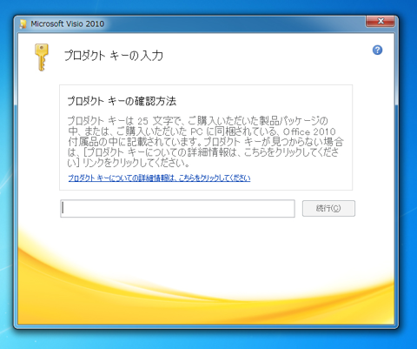This screenshot has height=349, width=417.
Task: Close the Microsoft Visio 2010 dialog
Action: [381, 21]
